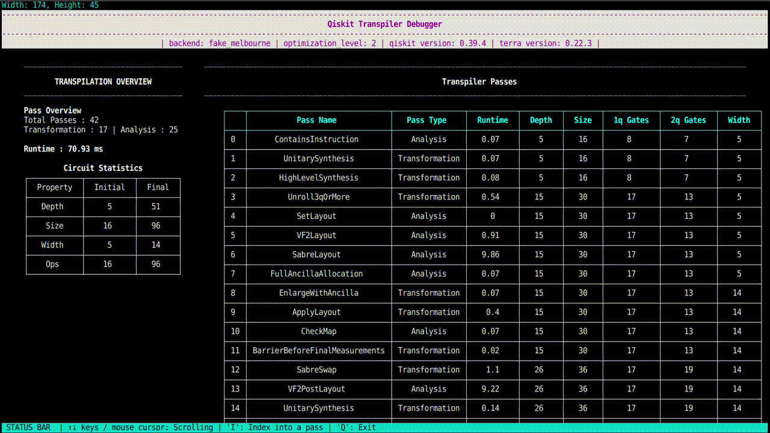This screenshot has height=433, width=770.
Task: Click runtime 0.54 of Unroll3qOrMore
Action: [490, 197]
